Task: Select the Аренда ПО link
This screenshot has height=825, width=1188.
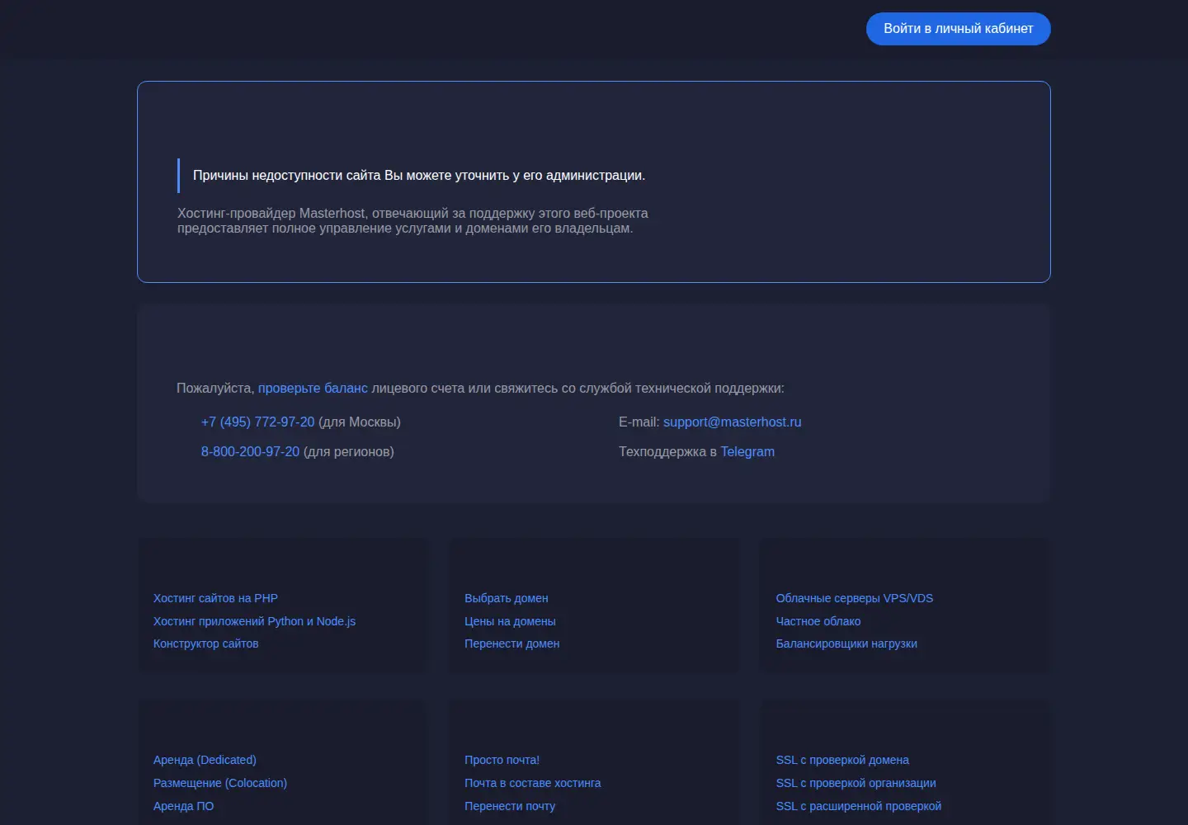Action: tap(183, 807)
